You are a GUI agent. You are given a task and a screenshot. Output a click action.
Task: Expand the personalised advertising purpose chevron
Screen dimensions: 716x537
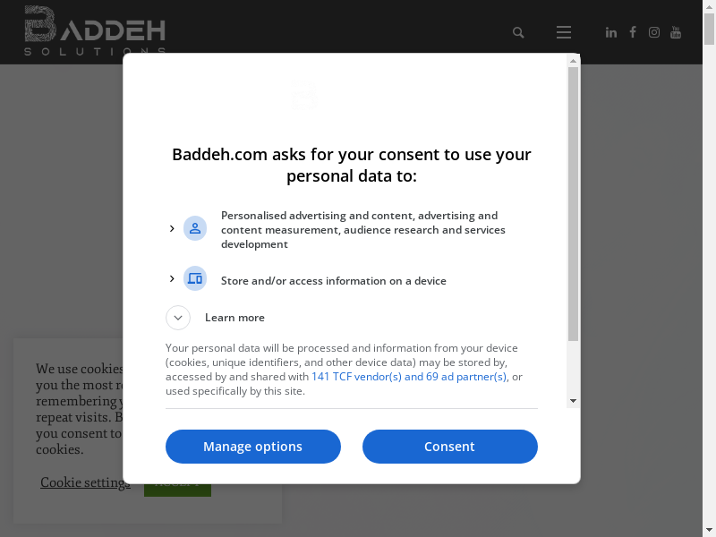pyautogui.click(x=172, y=228)
